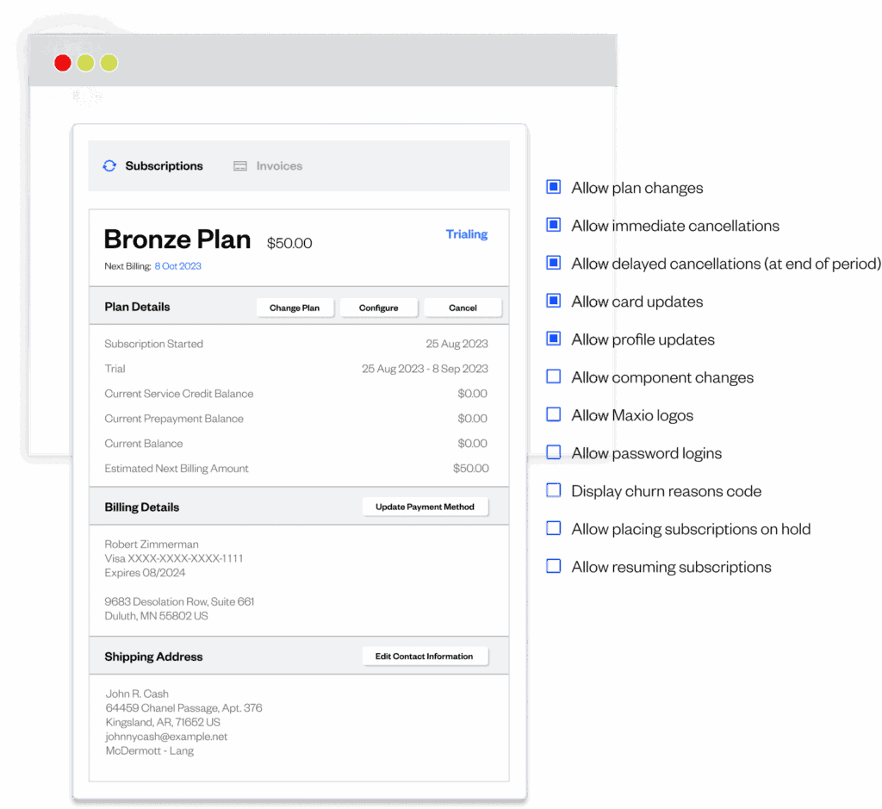Click the McDermott - Lang company line
This screenshot has width=882, height=809.
tap(150, 751)
